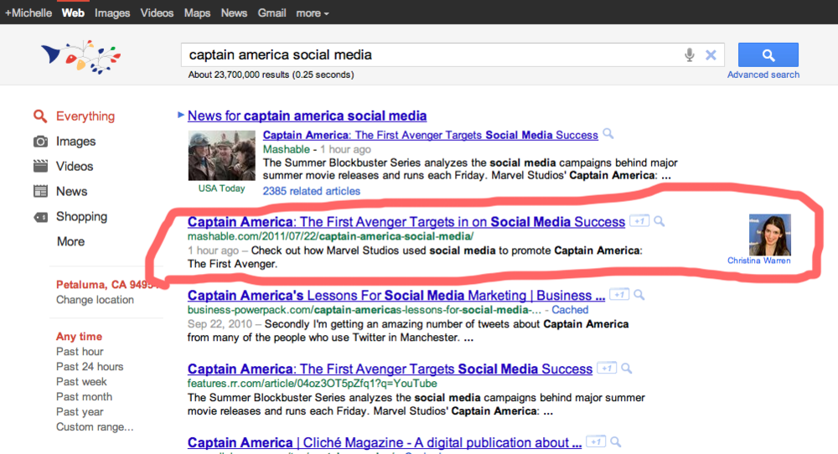Select Maps in the top bar

[197, 13]
